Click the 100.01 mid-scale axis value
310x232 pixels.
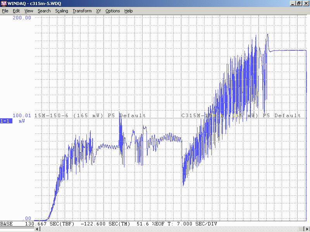(x=22, y=116)
